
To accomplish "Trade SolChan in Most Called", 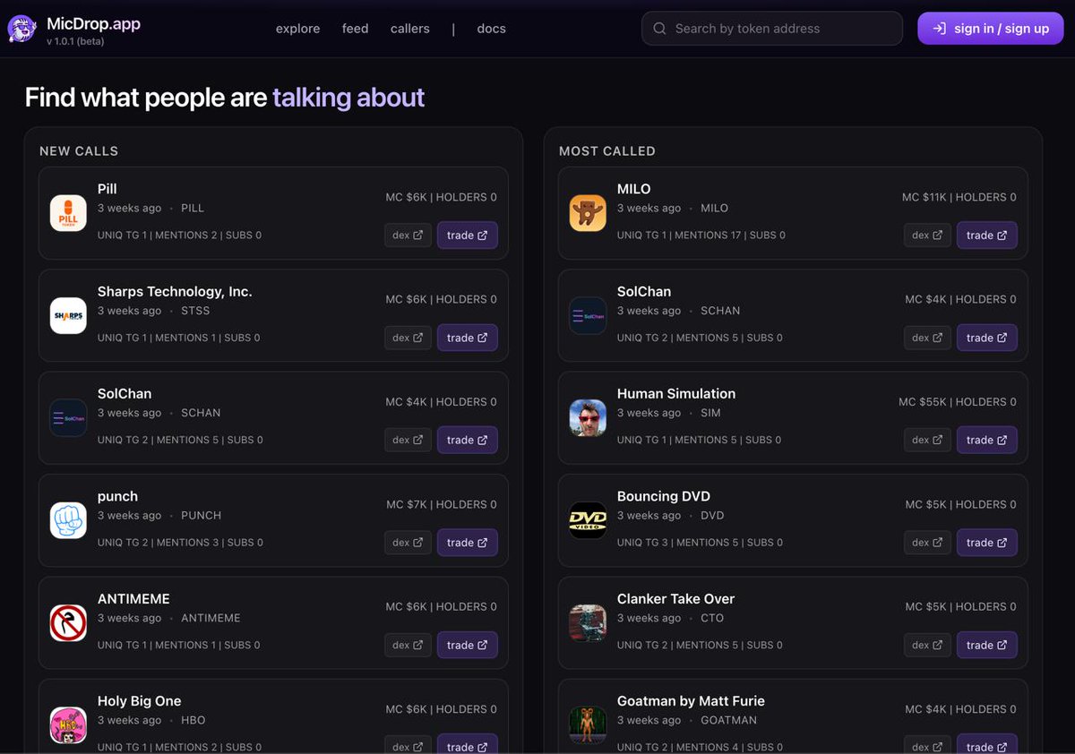I will click(987, 338).
